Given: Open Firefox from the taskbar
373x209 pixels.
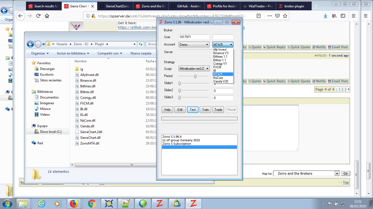Looking at the screenshot, I should 74,204.
